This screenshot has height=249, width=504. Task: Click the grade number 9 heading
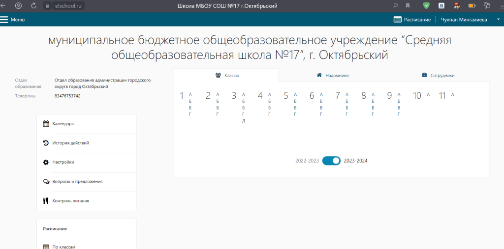click(x=389, y=96)
